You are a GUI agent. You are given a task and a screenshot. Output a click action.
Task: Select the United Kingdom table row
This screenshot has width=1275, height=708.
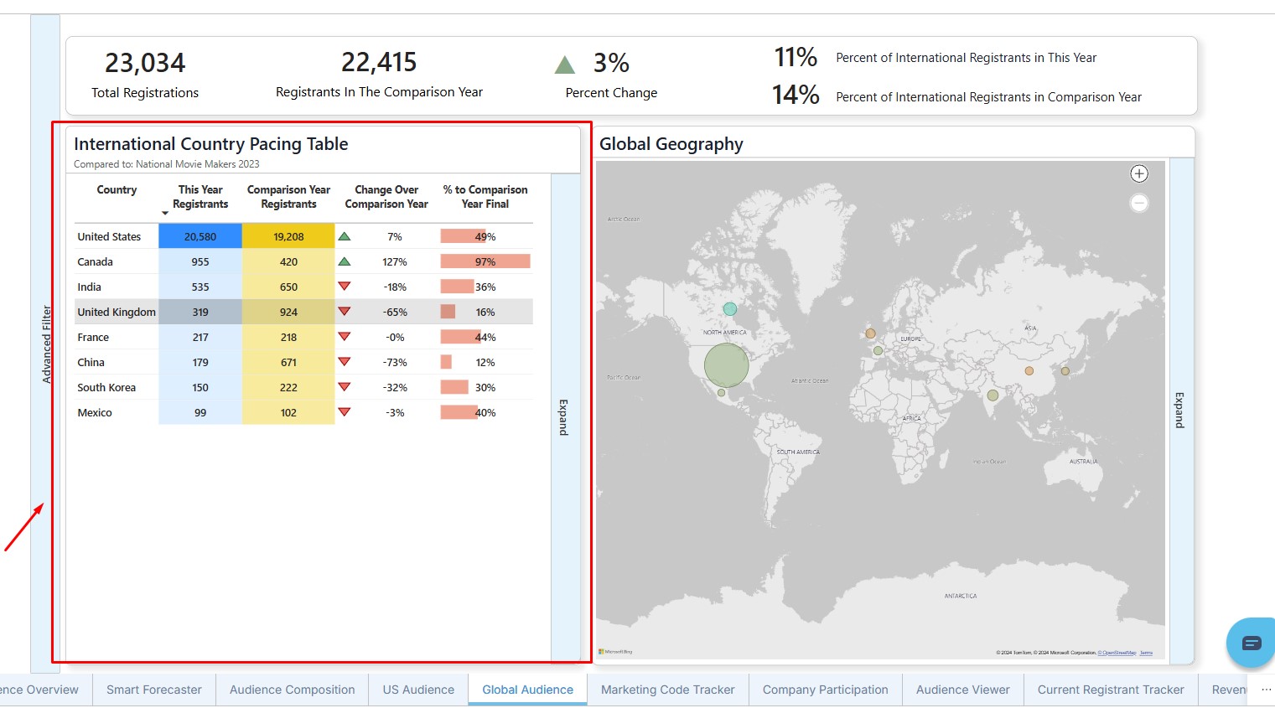coord(117,312)
